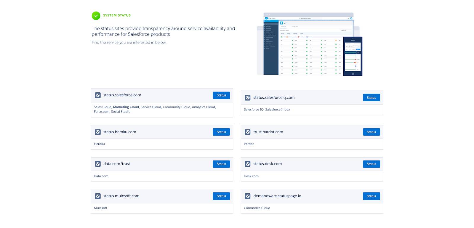Open Status for status.desk.com

point(371,164)
